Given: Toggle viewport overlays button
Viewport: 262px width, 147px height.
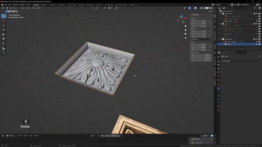Looking at the screenshot, I should click(195, 8).
